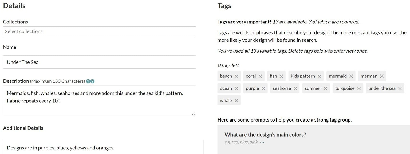Remove the summer tag
410x154 pixels.
(x=325, y=88)
